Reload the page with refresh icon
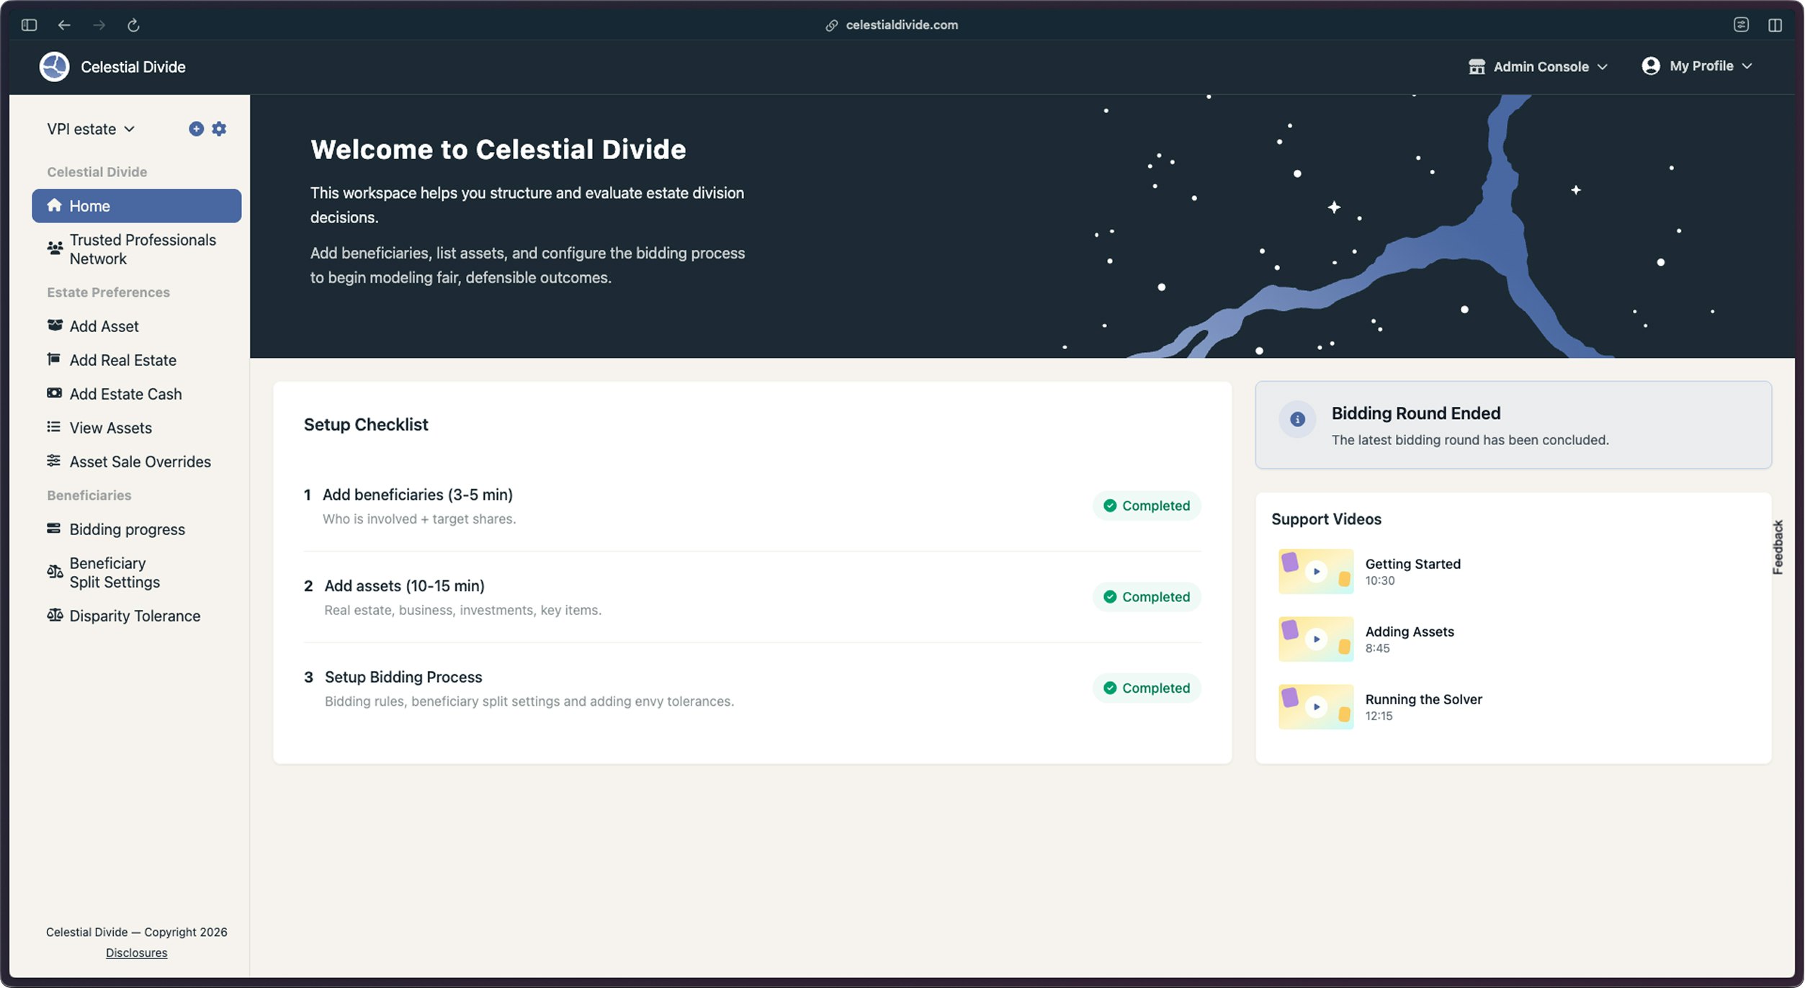The width and height of the screenshot is (1805, 988). point(133,25)
